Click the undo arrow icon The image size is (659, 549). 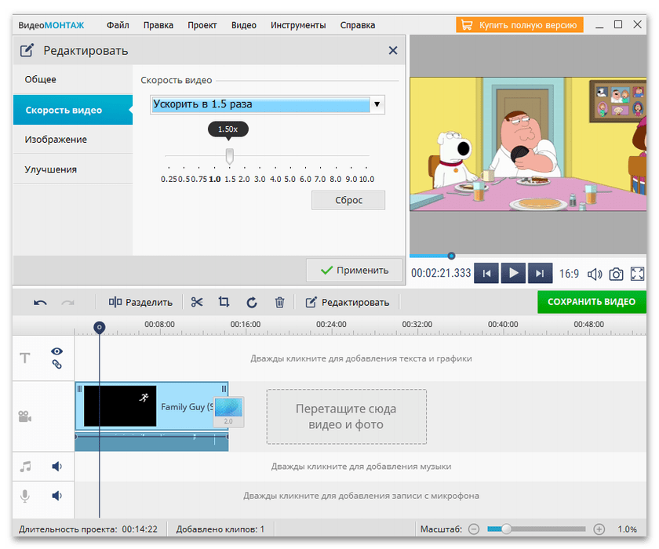(x=40, y=302)
